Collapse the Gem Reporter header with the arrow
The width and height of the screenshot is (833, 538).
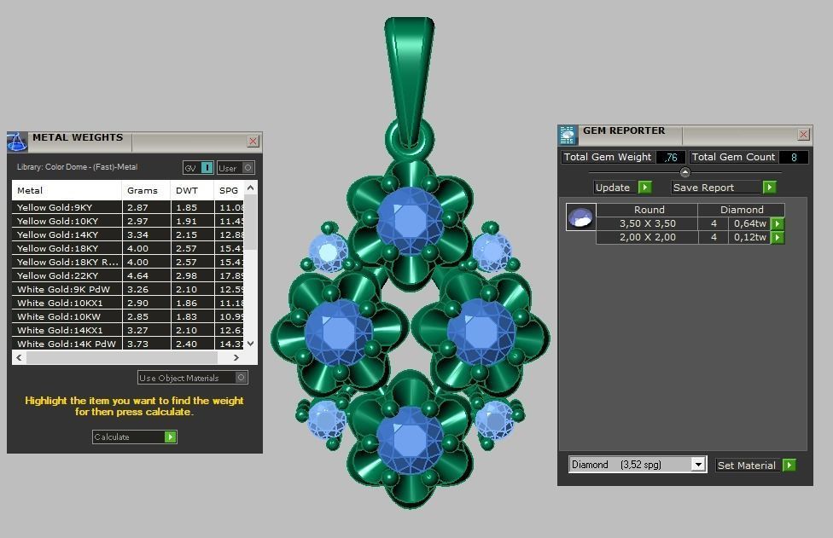click(x=684, y=172)
